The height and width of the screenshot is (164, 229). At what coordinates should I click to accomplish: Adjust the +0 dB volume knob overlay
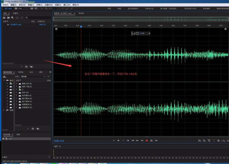[137, 33]
